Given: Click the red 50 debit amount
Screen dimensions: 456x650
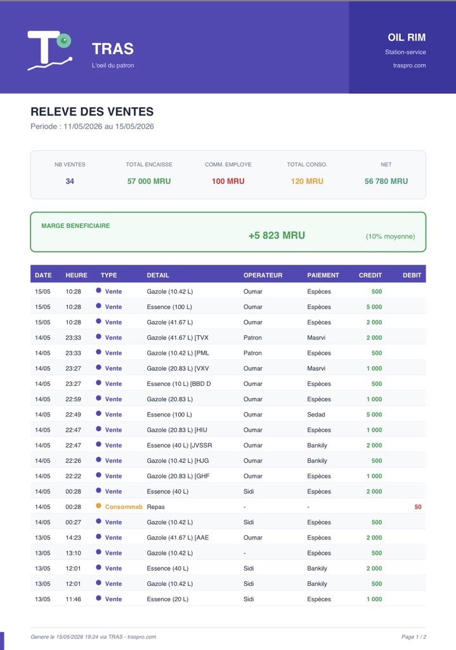Looking at the screenshot, I should (418, 507).
